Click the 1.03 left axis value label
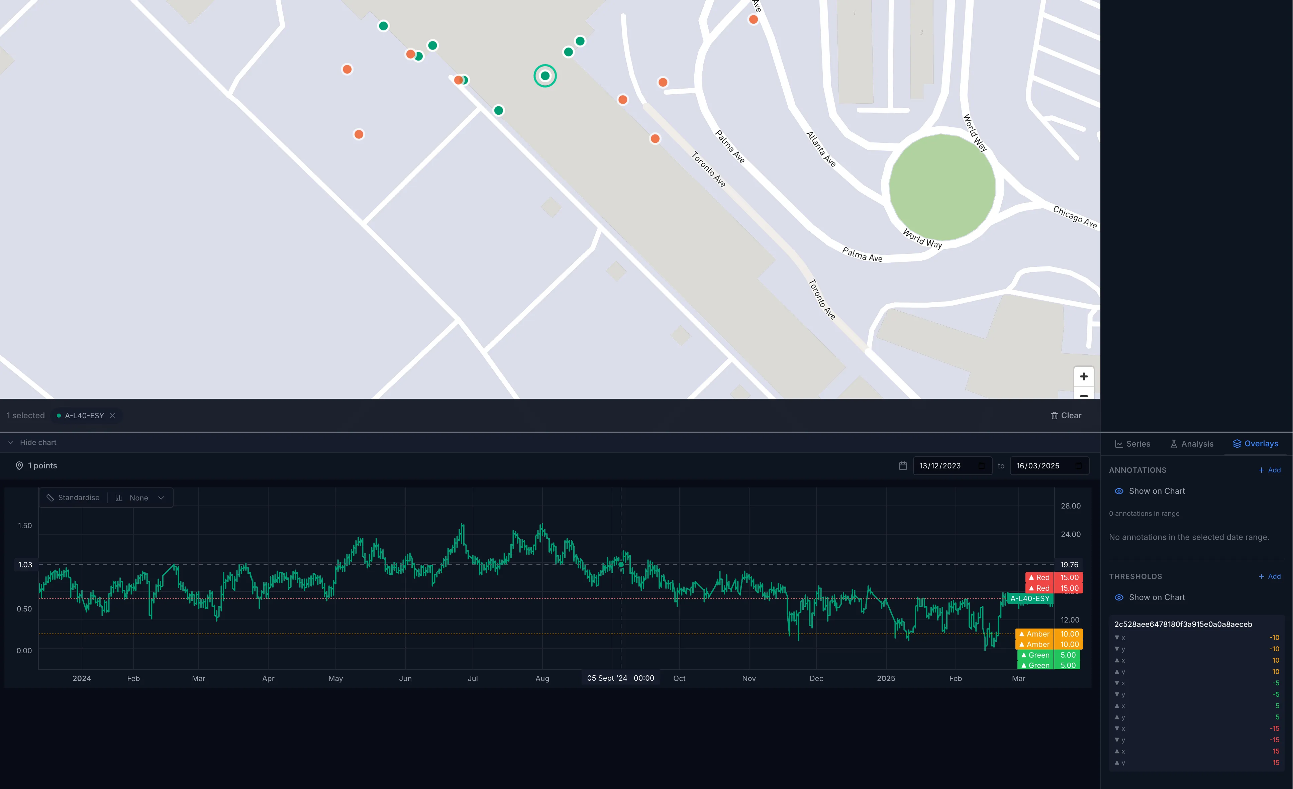1293x789 pixels. pos(25,565)
